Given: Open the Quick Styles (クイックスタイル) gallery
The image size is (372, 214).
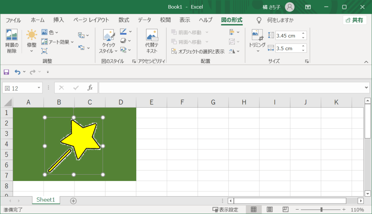Looking at the screenshot, I should 108,41.
